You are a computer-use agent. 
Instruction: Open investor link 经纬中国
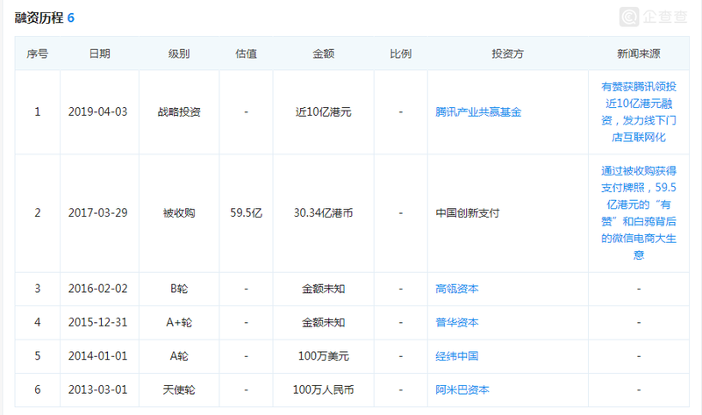click(456, 356)
